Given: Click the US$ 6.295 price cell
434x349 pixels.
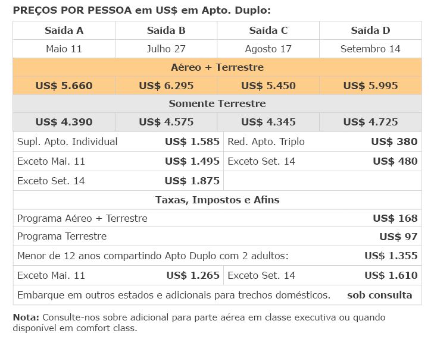Looking at the screenshot, I should pyautogui.click(x=166, y=86).
